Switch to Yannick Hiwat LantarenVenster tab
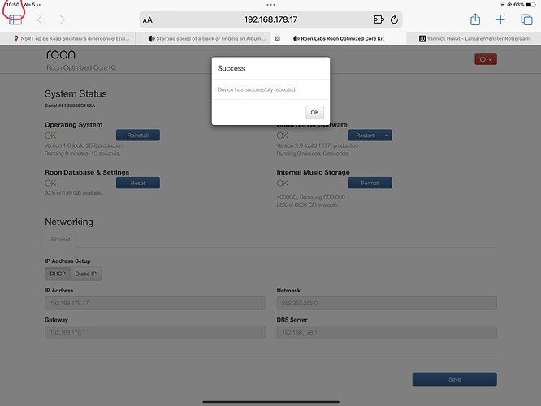The image size is (541, 406). tap(474, 39)
